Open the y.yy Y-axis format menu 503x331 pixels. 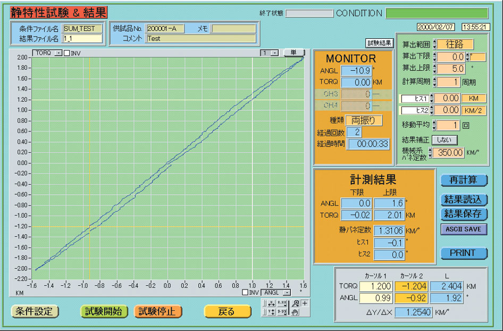click(x=282, y=312)
